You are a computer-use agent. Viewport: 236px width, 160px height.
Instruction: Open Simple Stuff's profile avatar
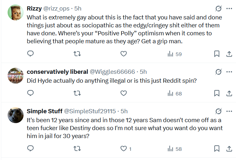[x=15, y=115]
